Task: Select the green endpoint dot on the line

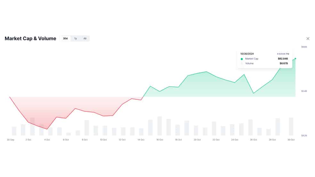Action: click(x=295, y=58)
